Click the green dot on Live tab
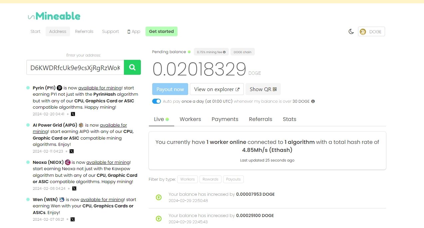 (x=167, y=119)
